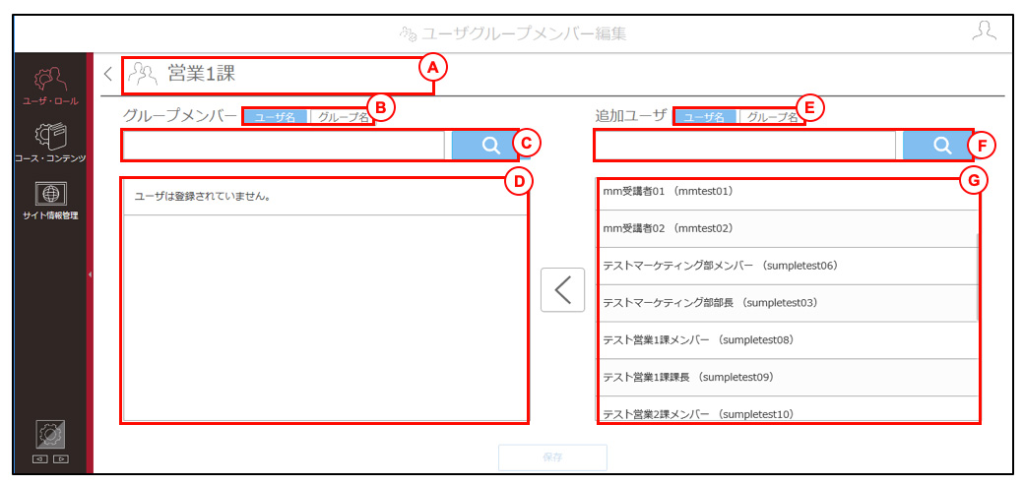
Task: Click the group member search magnifier button
Action: pos(490,145)
